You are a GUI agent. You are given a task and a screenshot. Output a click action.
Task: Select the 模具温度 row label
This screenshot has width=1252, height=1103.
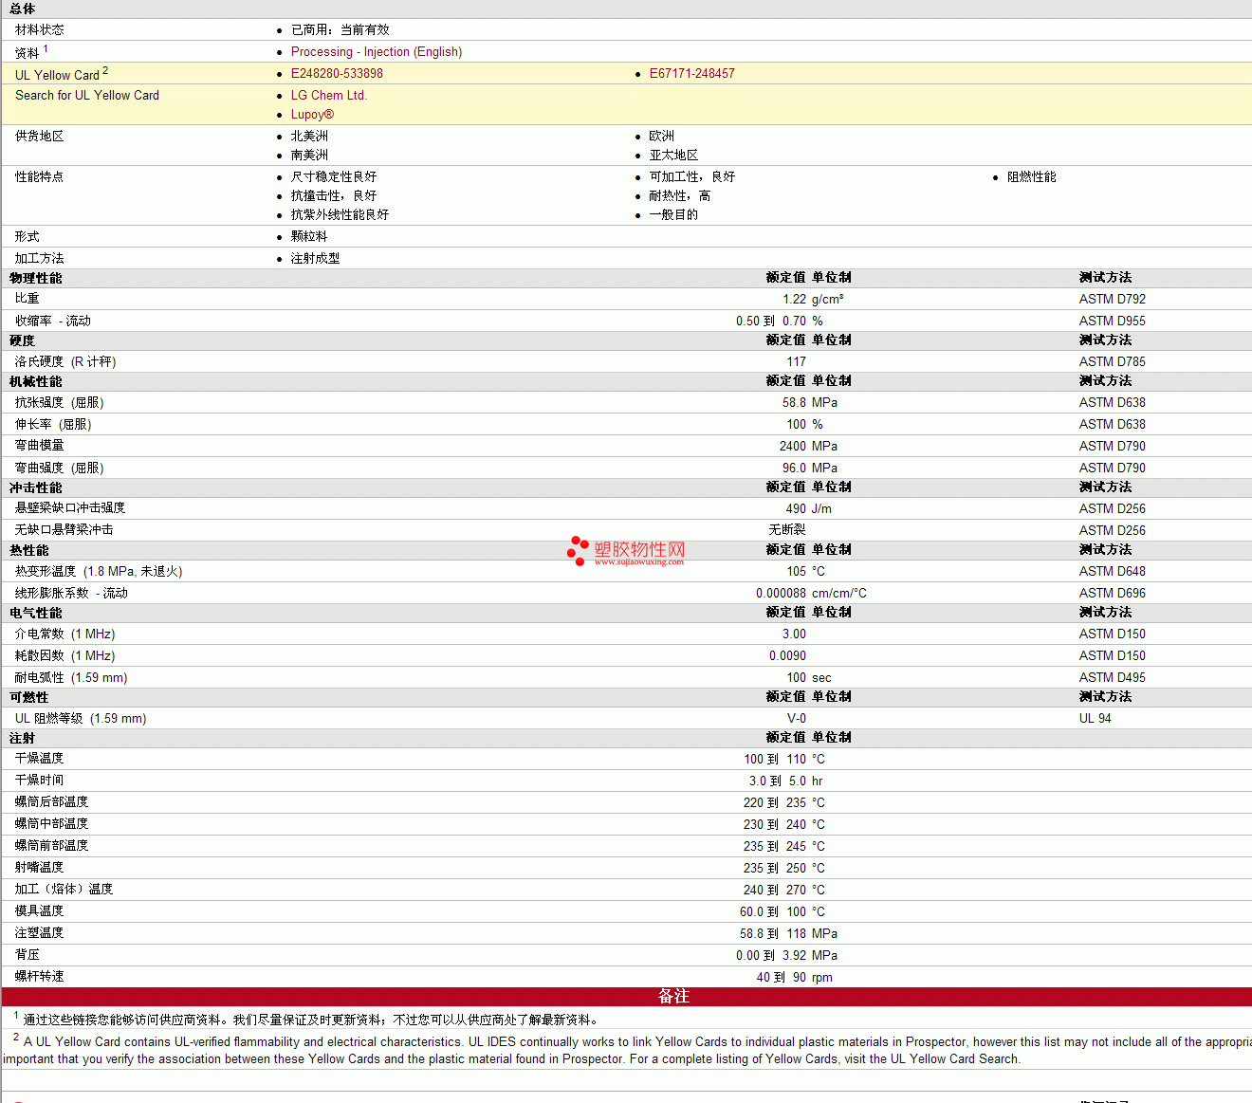(x=40, y=911)
